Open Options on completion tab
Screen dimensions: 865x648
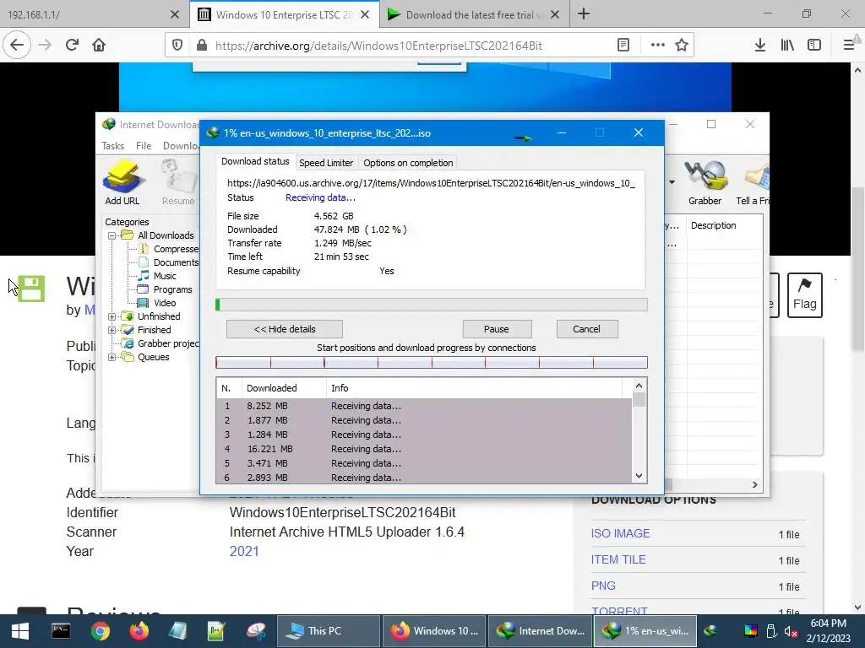click(x=408, y=163)
